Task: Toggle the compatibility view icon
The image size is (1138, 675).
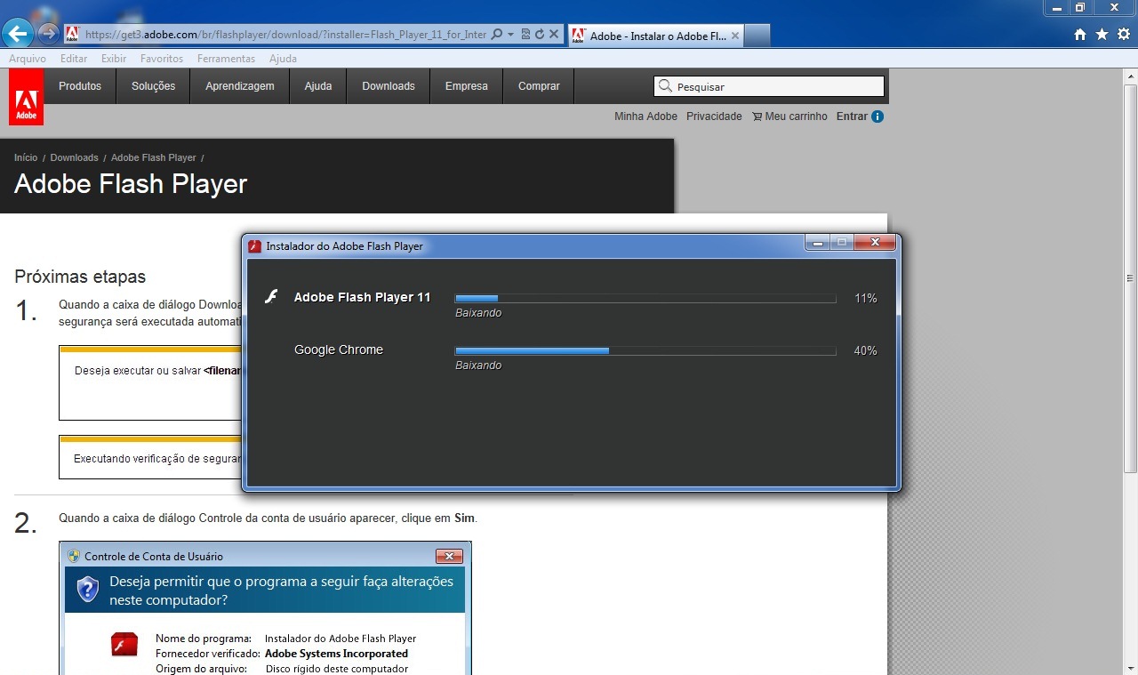Action: pyautogui.click(x=525, y=35)
